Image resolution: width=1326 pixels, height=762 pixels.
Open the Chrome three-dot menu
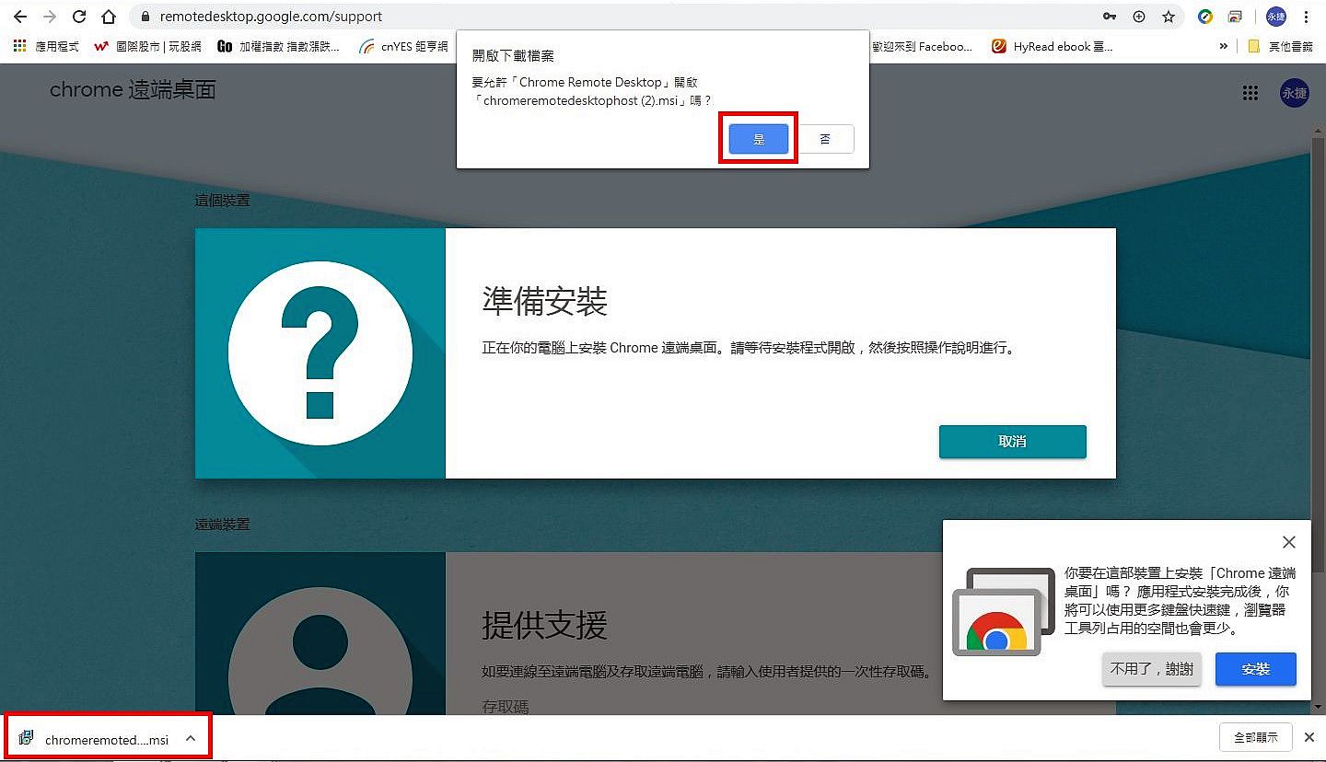1307,17
